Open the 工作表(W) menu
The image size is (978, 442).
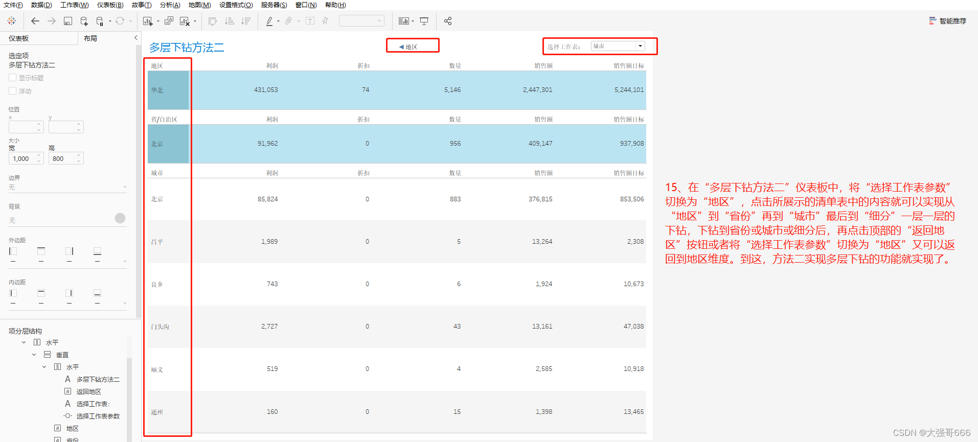pos(74,5)
